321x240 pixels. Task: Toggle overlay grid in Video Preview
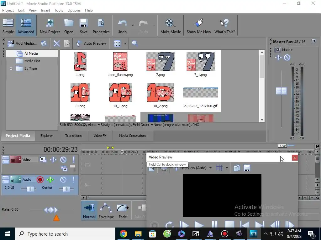219,168
